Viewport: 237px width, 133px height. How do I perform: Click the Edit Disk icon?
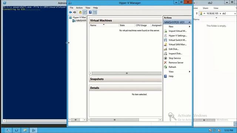[x=166, y=49]
